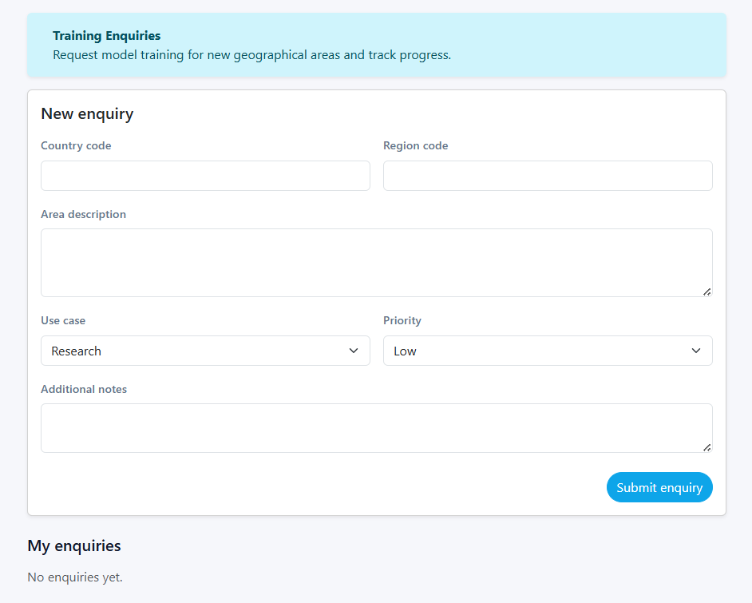This screenshot has width=752, height=603.
Task: Click the Country code label
Action: pos(76,146)
